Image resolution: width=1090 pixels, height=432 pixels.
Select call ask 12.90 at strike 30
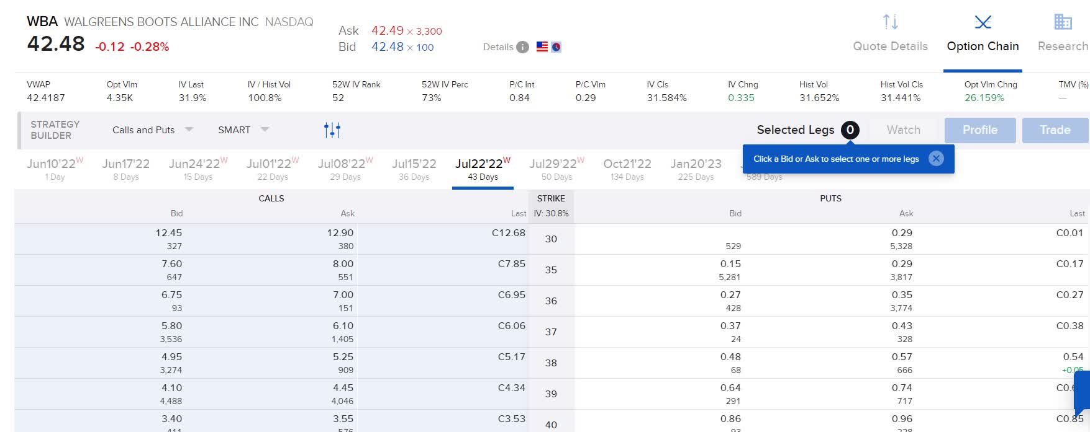point(340,233)
